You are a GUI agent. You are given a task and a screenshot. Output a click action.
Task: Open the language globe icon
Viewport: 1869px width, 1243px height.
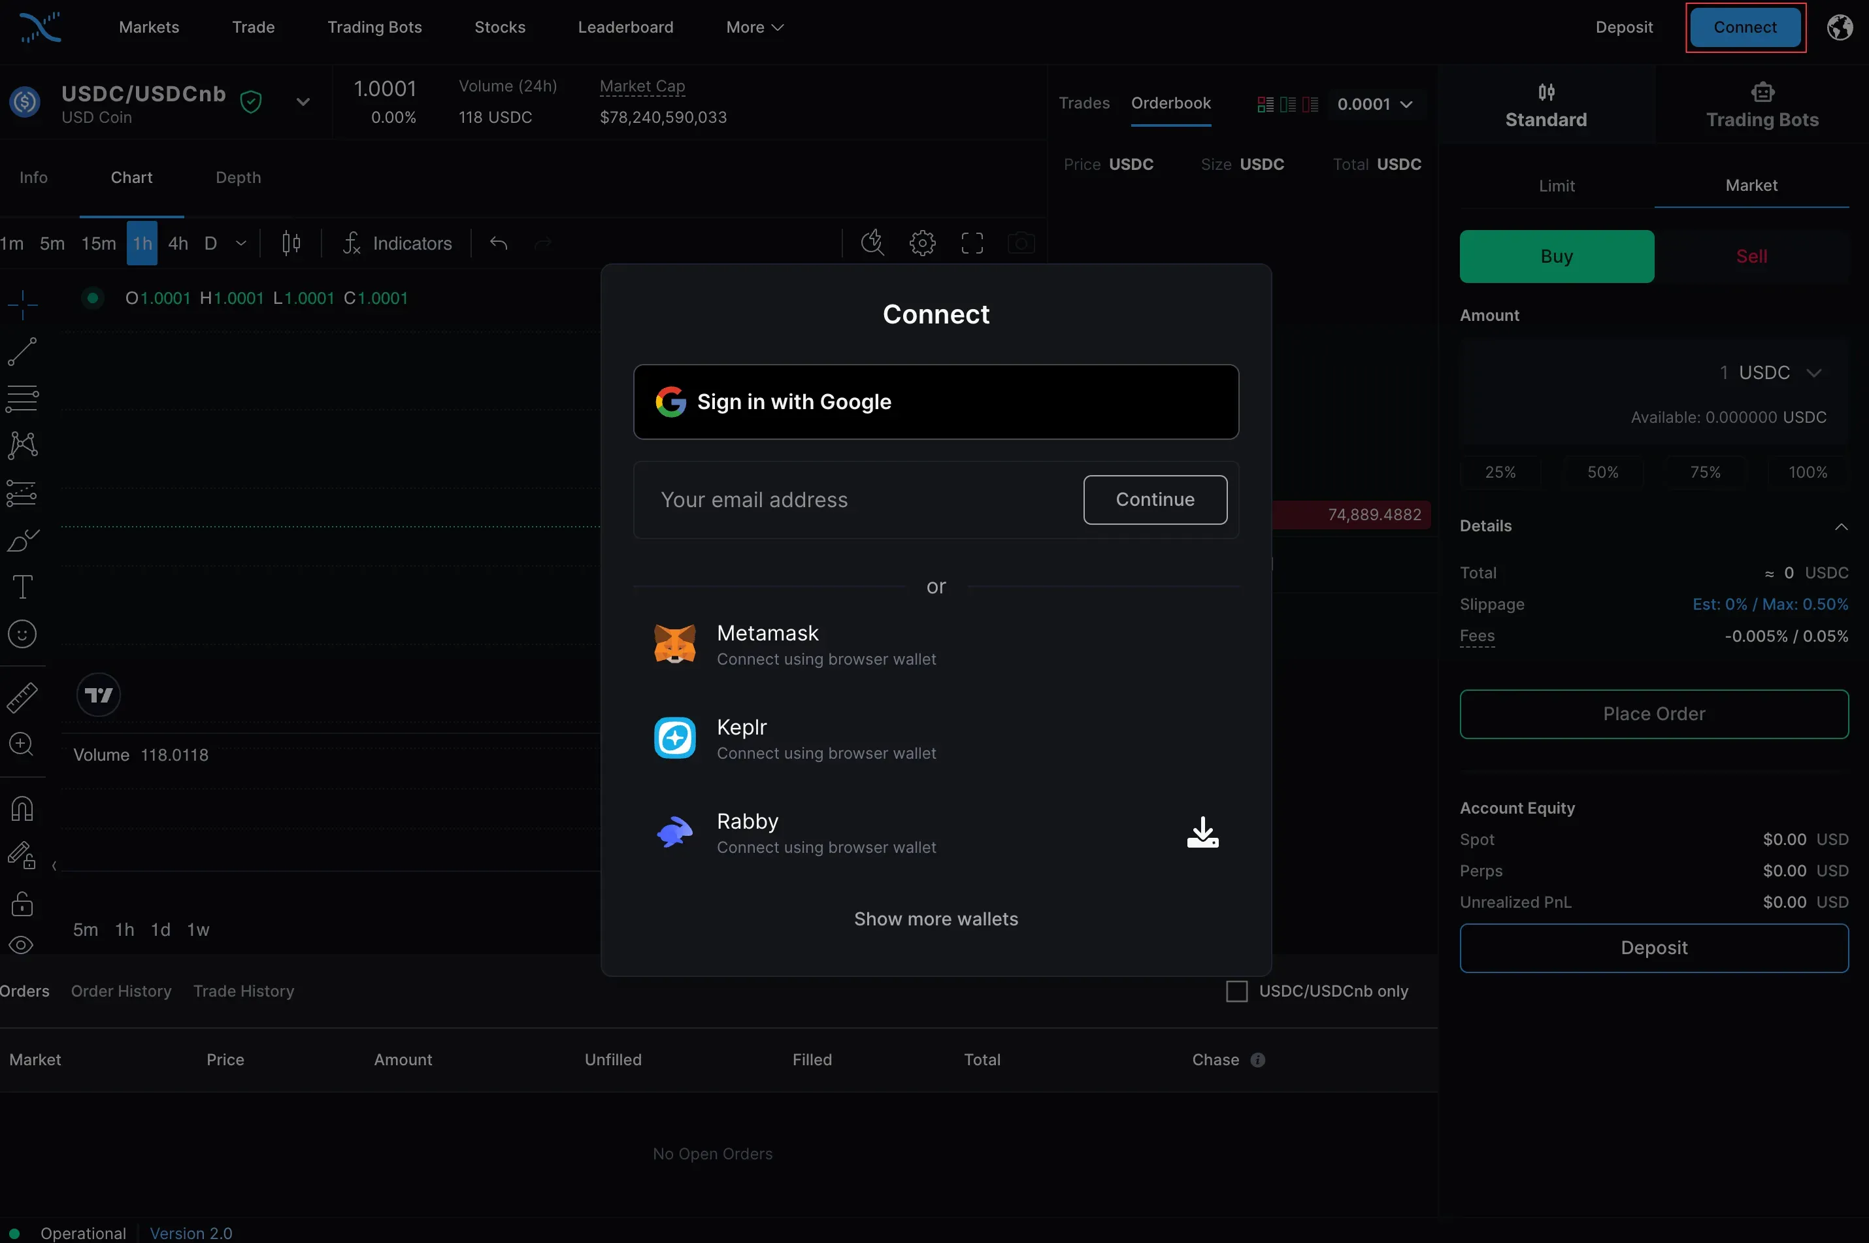(1840, 27)
